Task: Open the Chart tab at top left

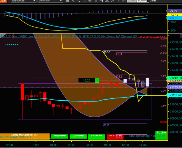Action: (x=3, y=1)
